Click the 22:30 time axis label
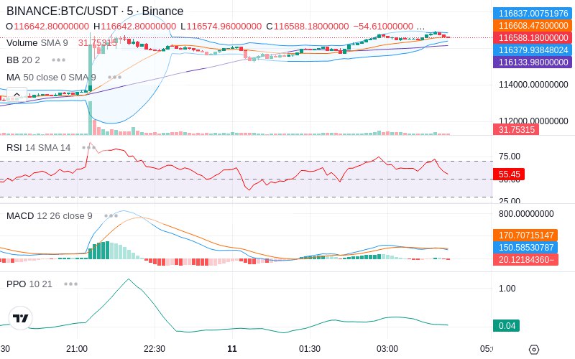The height and width of the screenshot is (359, 575). pyautogui.click(x=155, y=349)
